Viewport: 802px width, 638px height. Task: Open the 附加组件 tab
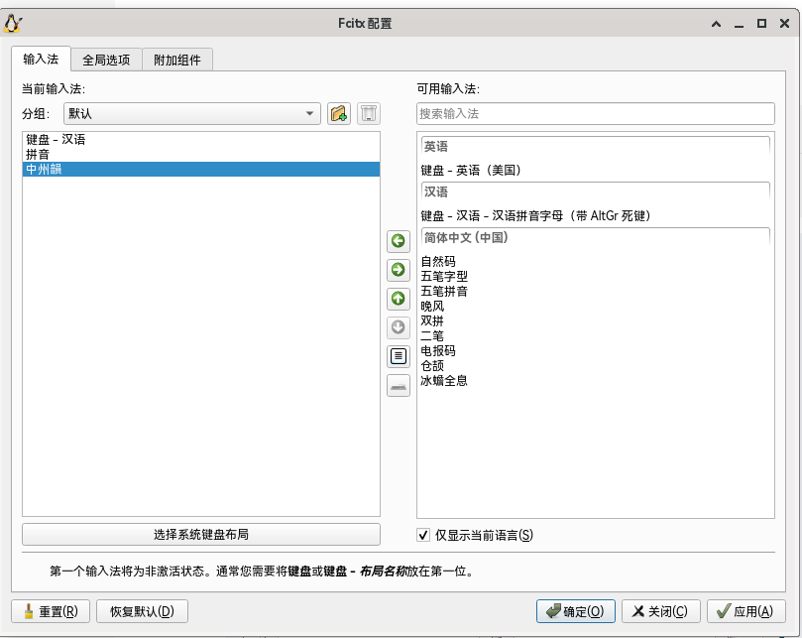click(x=177, y=60)
